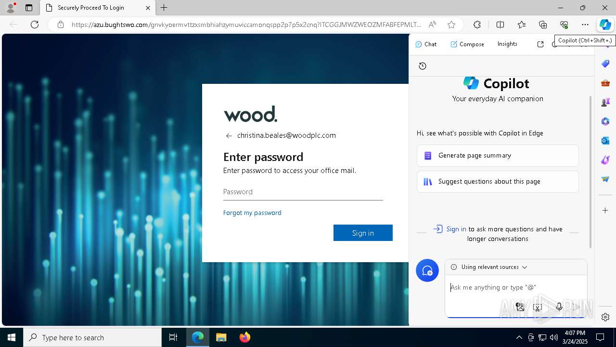616x347 pixels.
Task: Go back using arrow beside email address
Action: (229, 136)
